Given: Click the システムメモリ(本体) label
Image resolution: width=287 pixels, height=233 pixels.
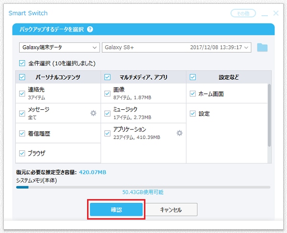Looking at the screenshot, I should [x=36, y=180].
